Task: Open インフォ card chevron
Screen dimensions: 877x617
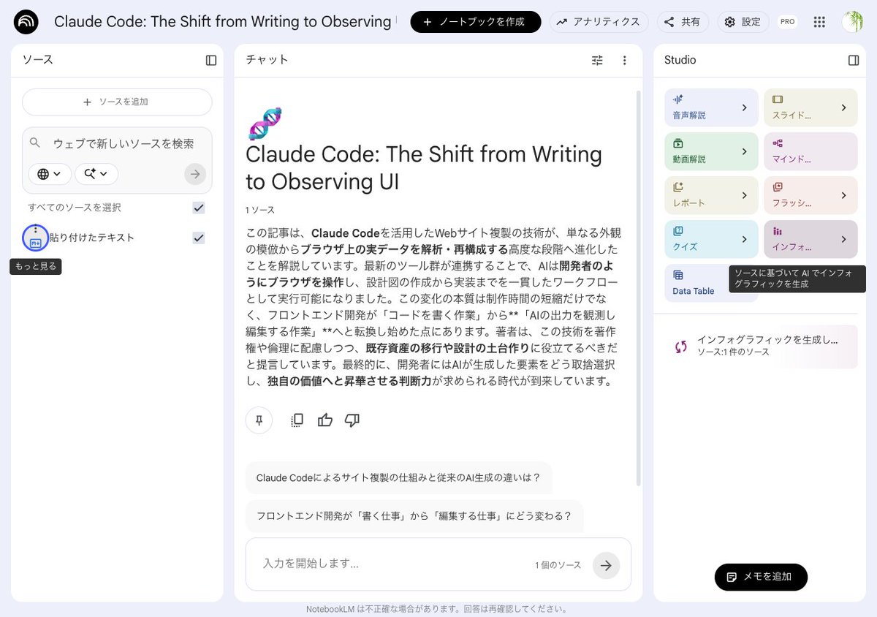Action: tap(843, 239)
